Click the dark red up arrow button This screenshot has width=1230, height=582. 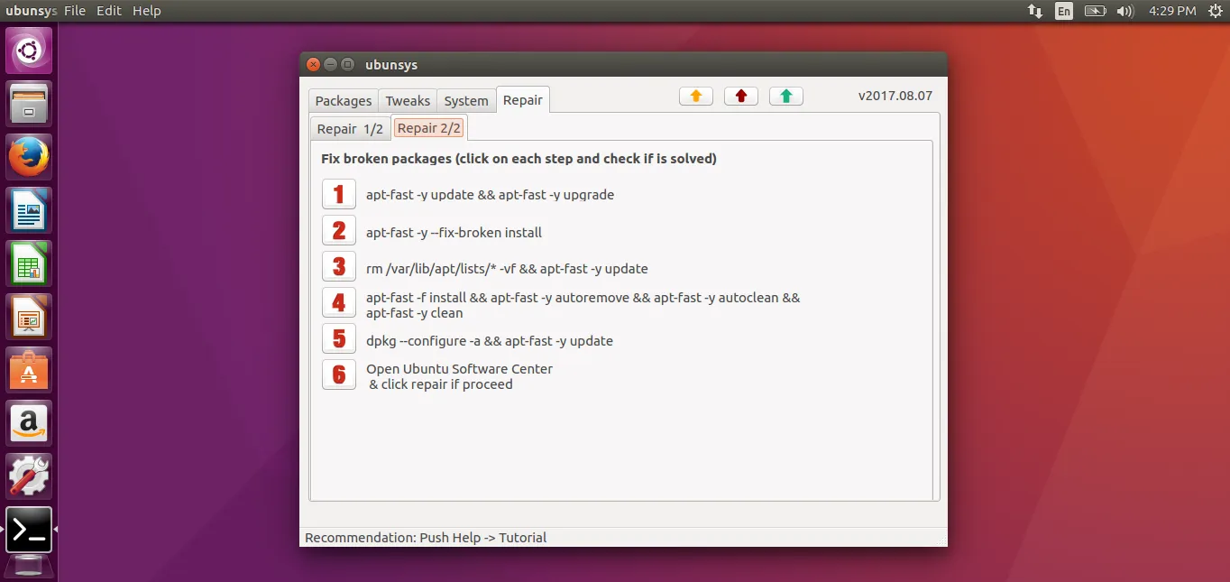pyautogui.click(x=740, y=97)
